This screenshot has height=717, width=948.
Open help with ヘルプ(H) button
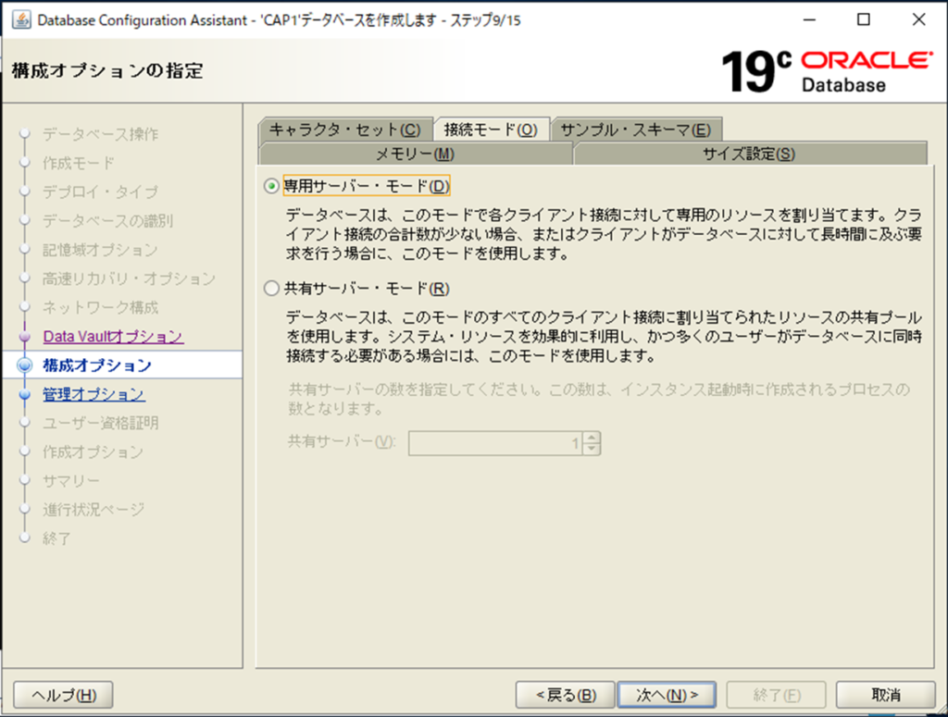click(64, 695)
